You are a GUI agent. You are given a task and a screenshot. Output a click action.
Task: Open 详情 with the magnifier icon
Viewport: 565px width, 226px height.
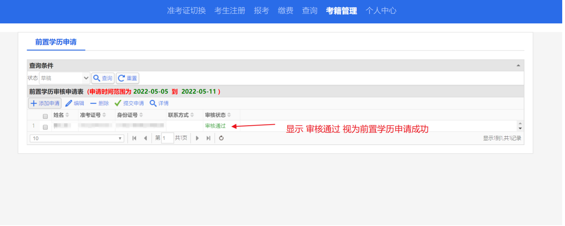[159, 103]
